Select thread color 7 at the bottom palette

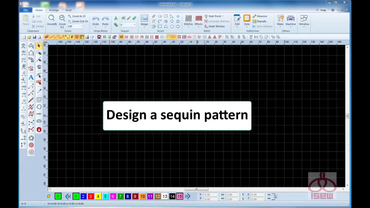[120, 196]
